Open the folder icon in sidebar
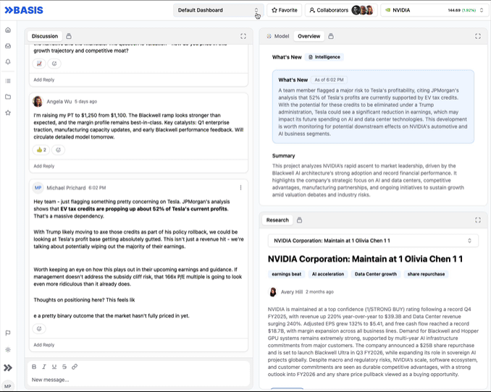The height and width of the screenshot is (392, 491). coord(8,97)
